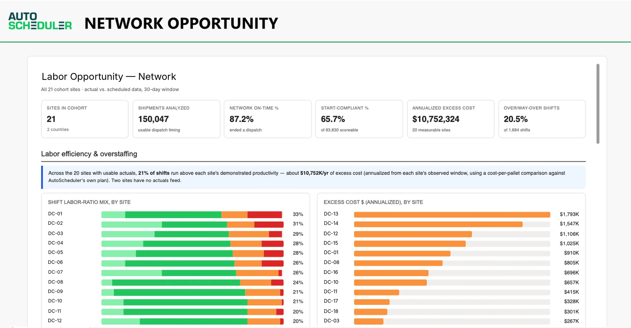Select the Over/Way-Over Shifts card
Viewport: 631px width, 328px height.
[542, 119]
